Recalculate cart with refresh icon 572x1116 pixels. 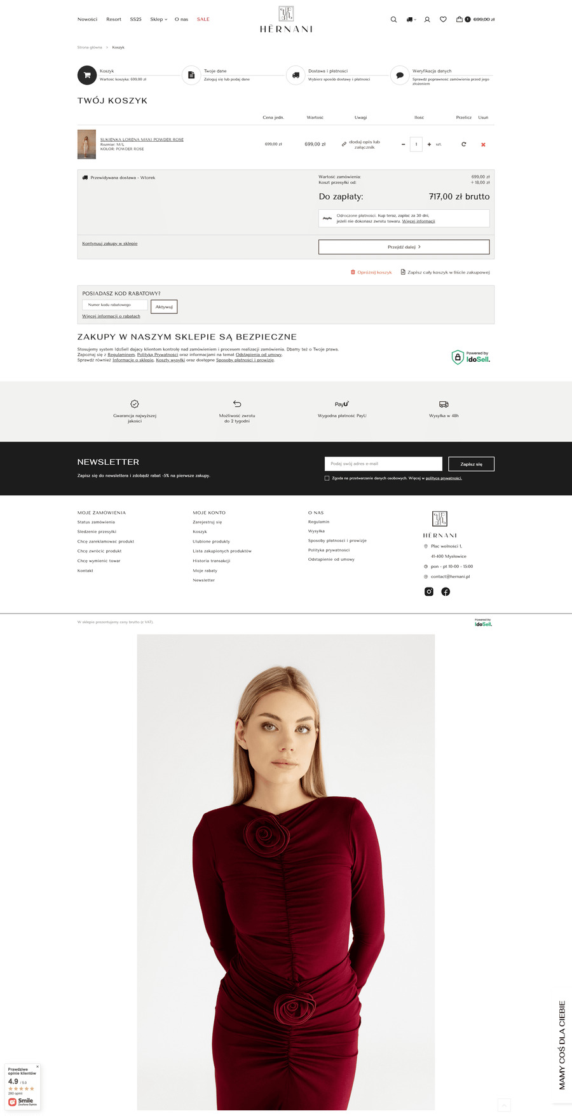463,144
